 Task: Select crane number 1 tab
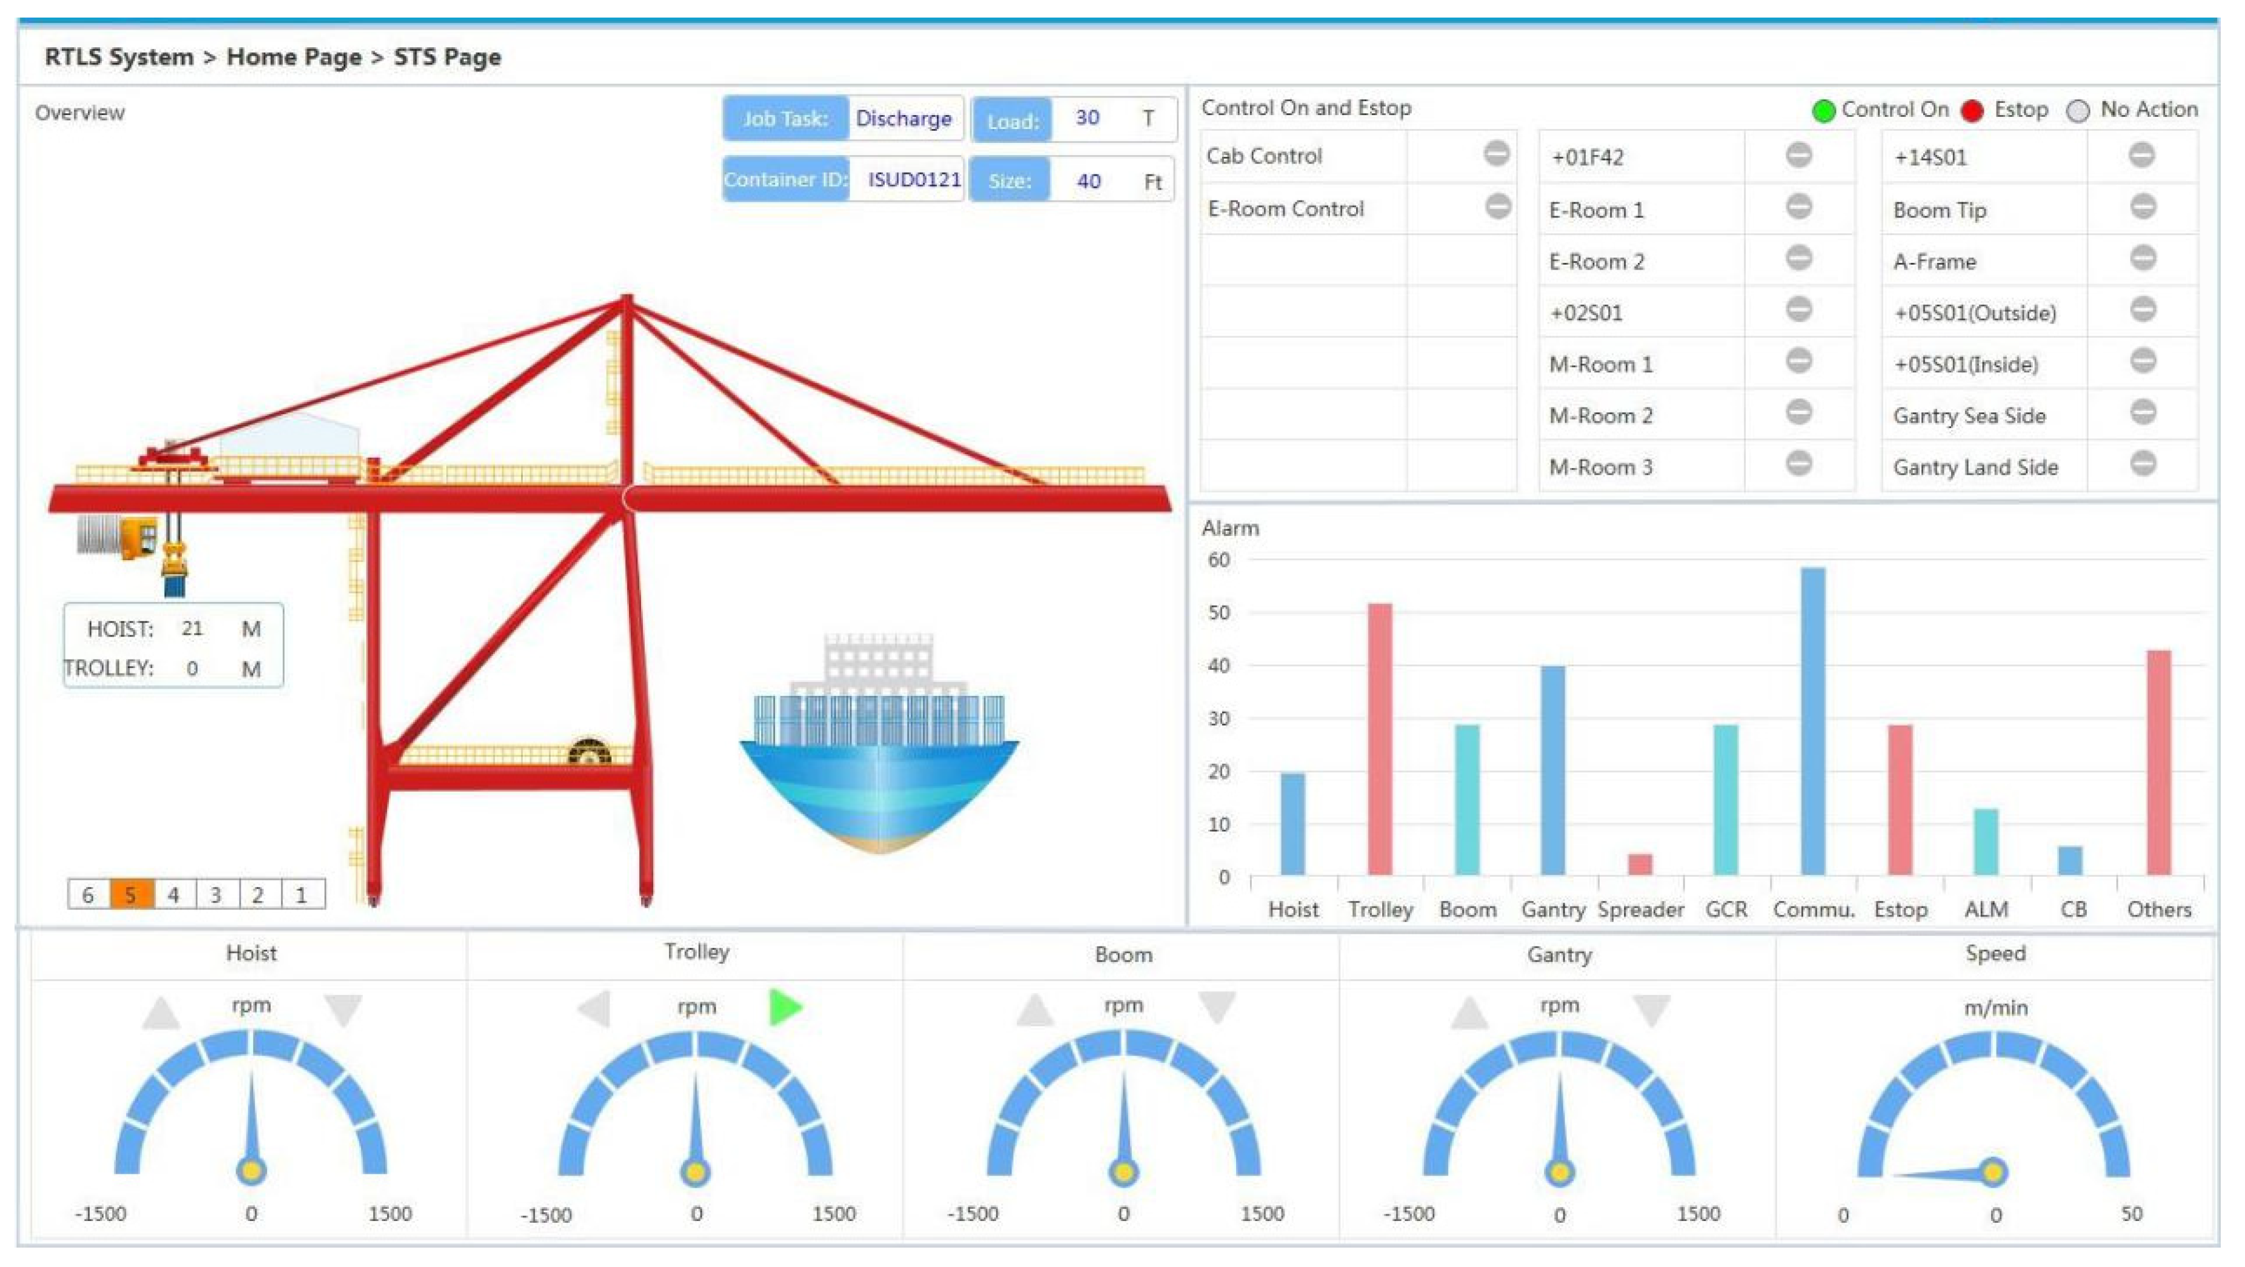[x=301, y=895]
